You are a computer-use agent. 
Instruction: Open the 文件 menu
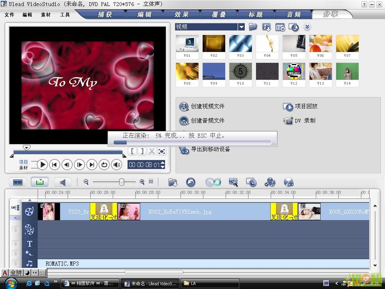pos(9,15)
